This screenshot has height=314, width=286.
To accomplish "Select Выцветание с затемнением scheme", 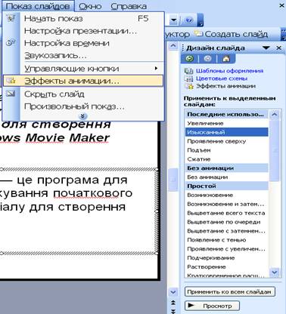I will click(227, 231).
